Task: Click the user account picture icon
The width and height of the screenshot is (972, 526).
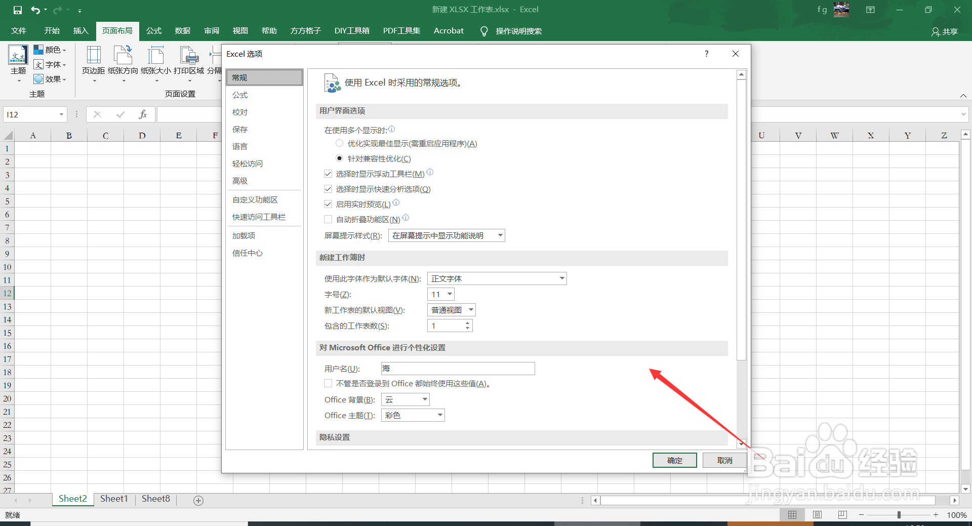Action: (x=841, y=9)
